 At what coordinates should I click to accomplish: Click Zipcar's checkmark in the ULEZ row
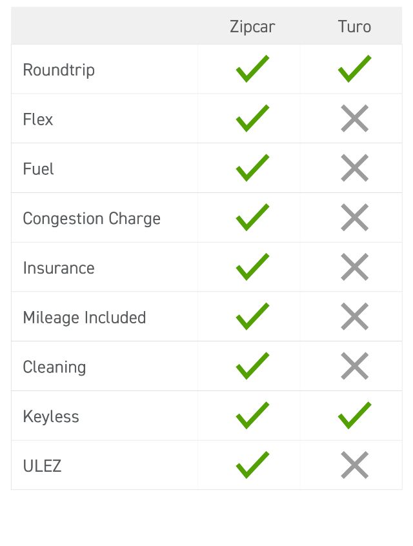pyautogui.click(x=252, y=465)
